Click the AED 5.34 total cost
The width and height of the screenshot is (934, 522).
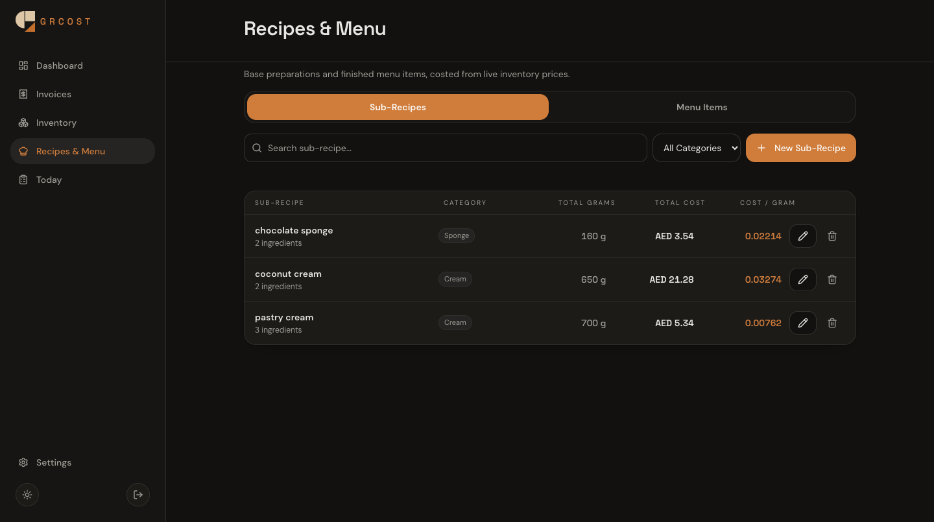675,323
